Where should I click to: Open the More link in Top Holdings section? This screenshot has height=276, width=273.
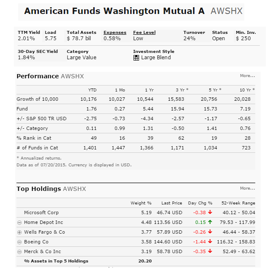coord(247,188)
